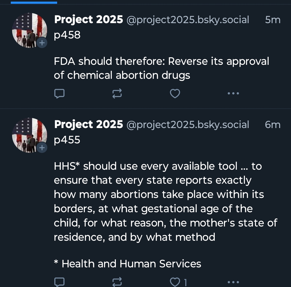Viewport: 291px width, 287px height.
Task: Like the p458 FDA post
Action: [x=175, y=94]
